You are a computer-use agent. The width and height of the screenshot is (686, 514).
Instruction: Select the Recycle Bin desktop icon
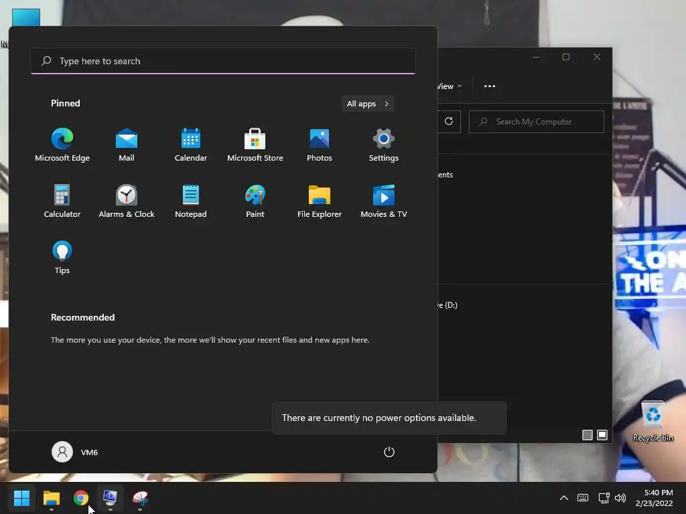click(x=653, y=421)
